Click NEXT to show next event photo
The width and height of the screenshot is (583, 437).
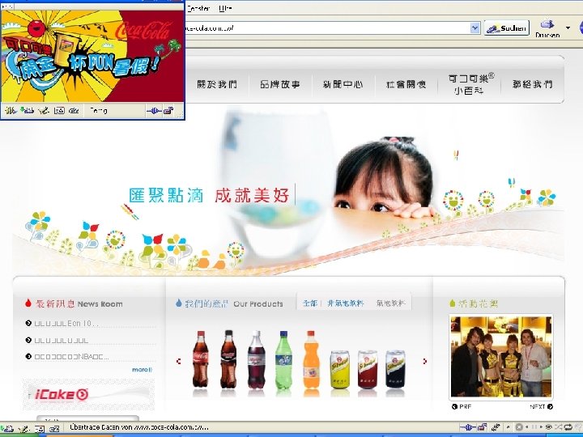point(542,406)
